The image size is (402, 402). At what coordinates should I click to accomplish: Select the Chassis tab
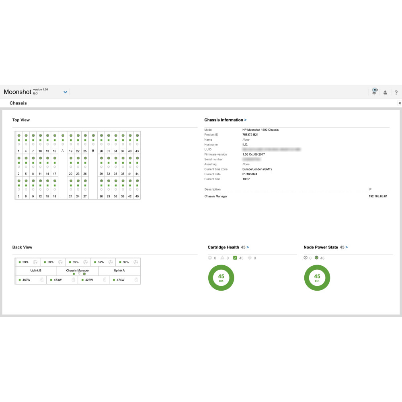click(x=18, y=103)
